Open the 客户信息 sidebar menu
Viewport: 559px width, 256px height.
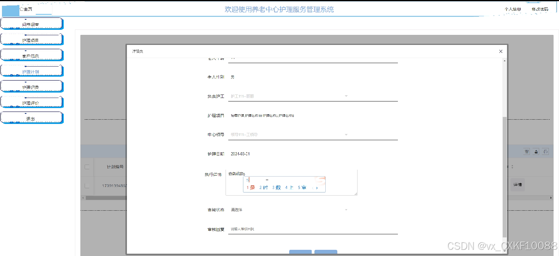pyautogui.click(x=31, y=55)
